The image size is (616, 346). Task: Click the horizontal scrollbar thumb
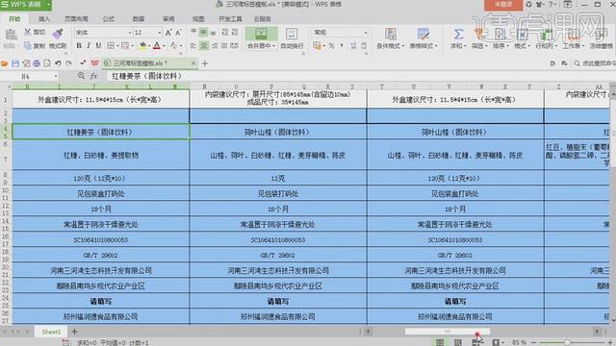click(x=448, y=332)
